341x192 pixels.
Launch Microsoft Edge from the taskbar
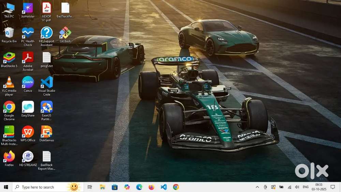[x=139, y=187]
